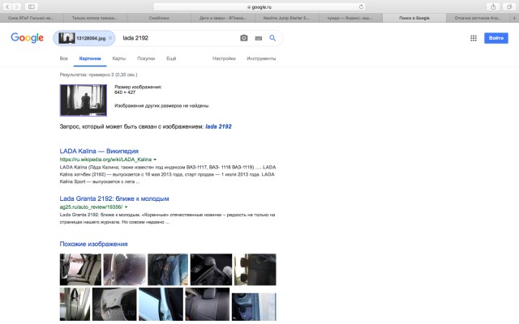Switch to the Откачка септиков tab

[478, 18]
